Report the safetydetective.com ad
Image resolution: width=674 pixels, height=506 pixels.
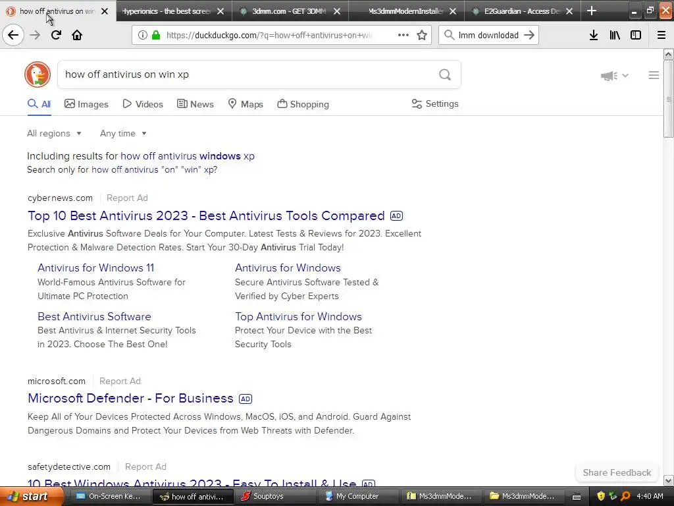click(145, 466)
